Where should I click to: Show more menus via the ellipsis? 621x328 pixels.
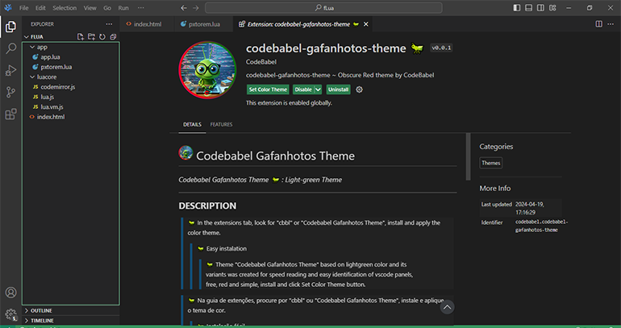(x=141, y=8)
